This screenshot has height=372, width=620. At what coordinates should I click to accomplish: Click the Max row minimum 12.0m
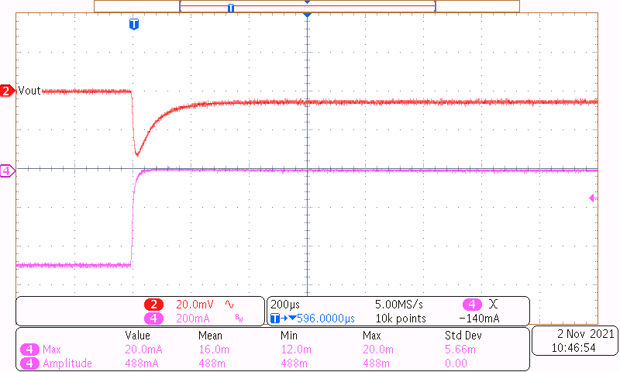(296, 350)
